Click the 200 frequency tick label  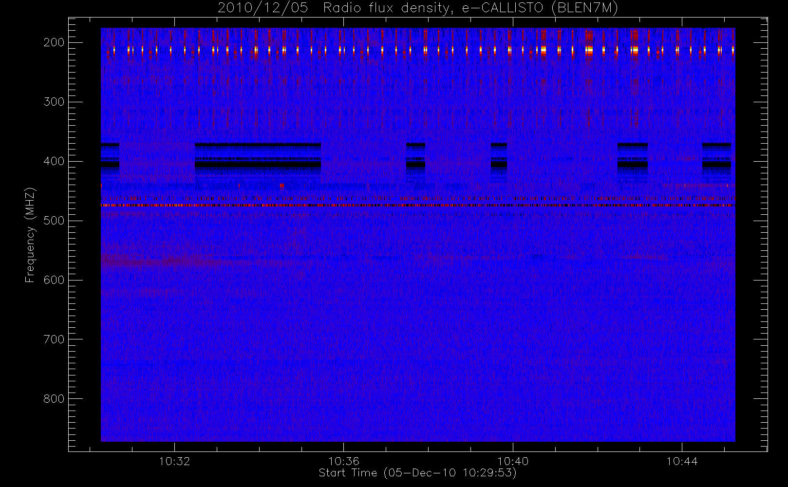54,42
